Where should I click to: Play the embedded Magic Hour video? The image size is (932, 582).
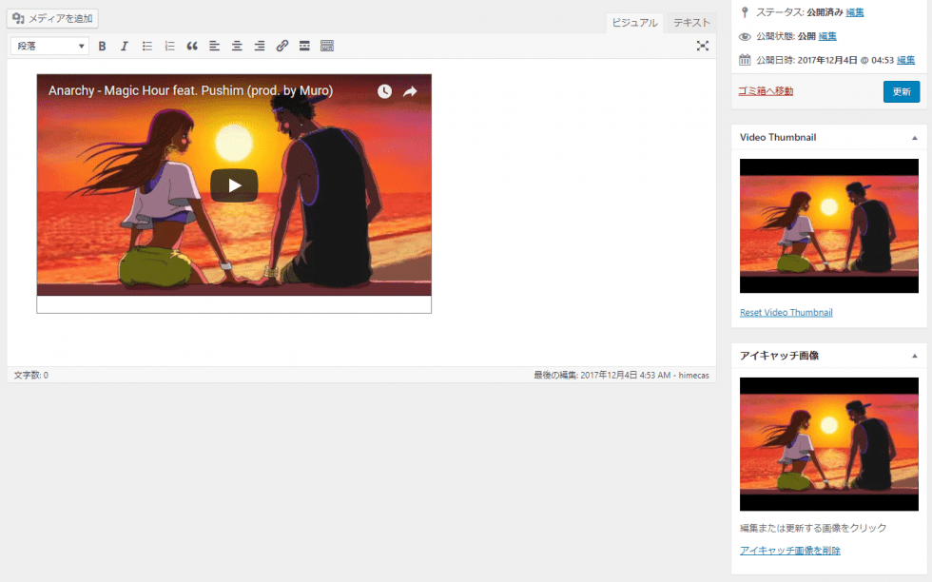tap(233, 185)
